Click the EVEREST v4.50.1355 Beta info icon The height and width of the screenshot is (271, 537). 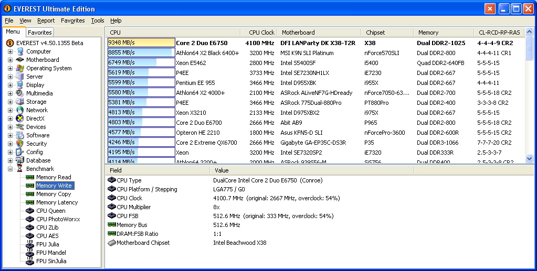tap(10, 43)
